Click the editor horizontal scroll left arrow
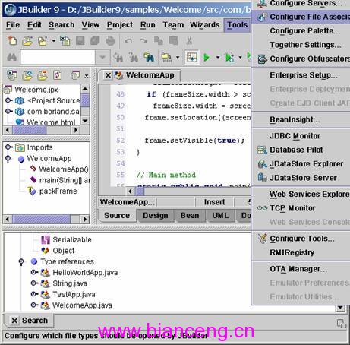 (x=131, y=191)
